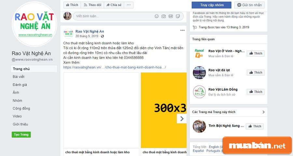Open Rao vặt đà lạt related page
The height and width of the screenshot is (156, 293).
tap(219, 70)
